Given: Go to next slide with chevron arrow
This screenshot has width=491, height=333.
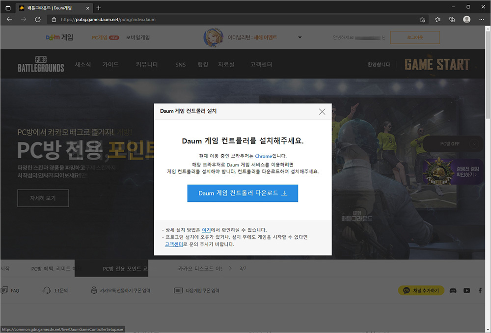Looking at the screenshot, I should (230, 269).
